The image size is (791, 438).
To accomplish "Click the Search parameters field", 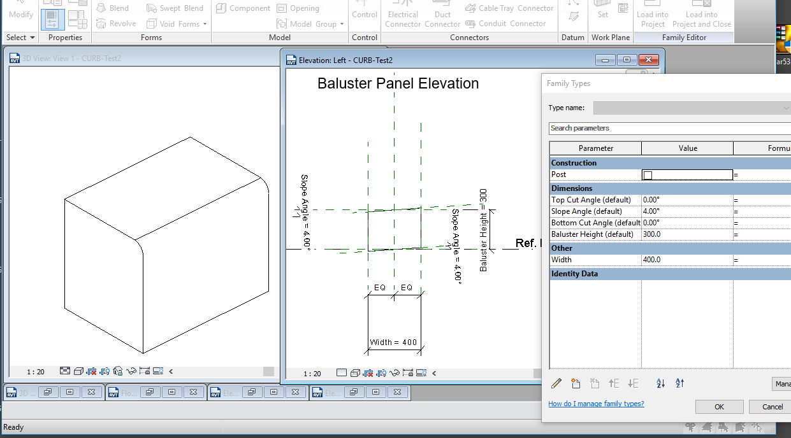I will click(670, 128).
